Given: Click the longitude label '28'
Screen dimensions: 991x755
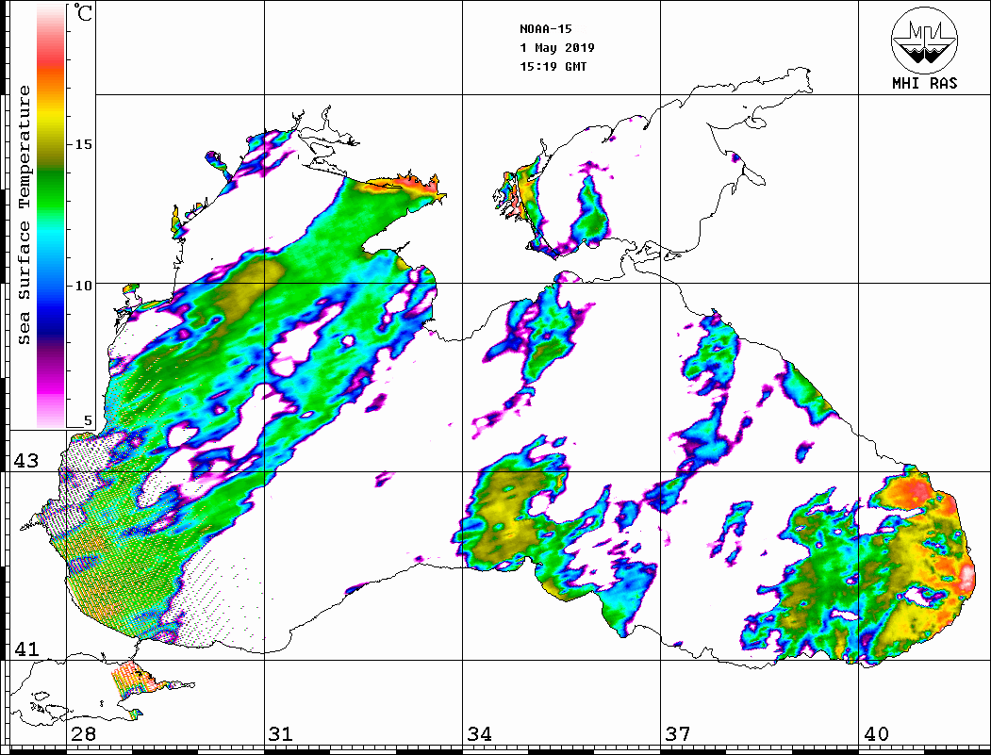Looking at the screenshot, I should pyautogui.click(x=83, y=734).
